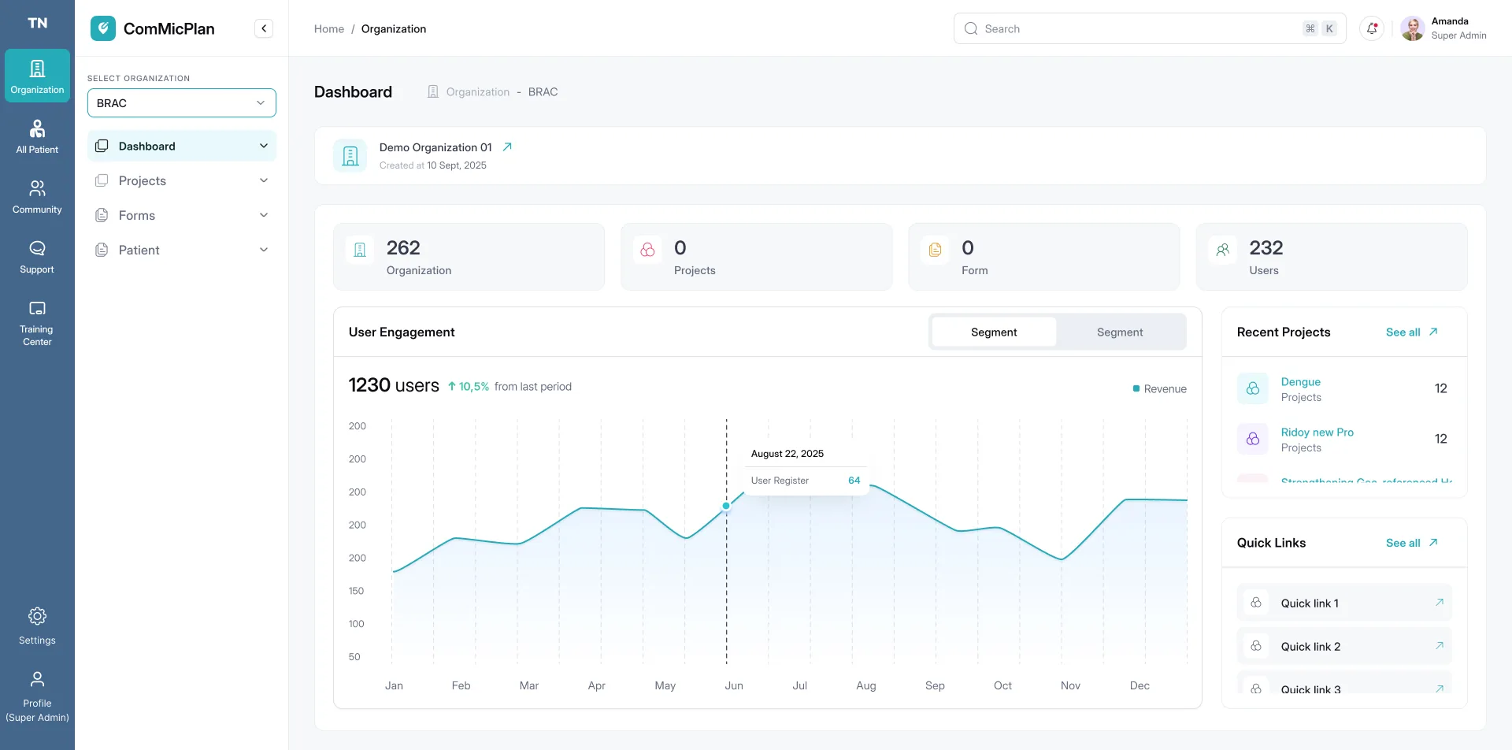Viewport: 1512px width, 750px height.
Task: Go to All Patient section
Action: pyautogui.click(x=37, y=136)
